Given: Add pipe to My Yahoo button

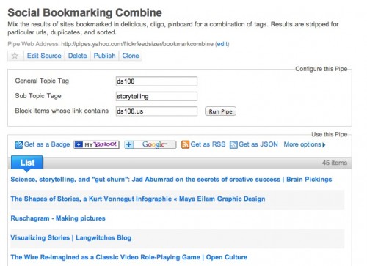Looking at the screenshot, I should (x=96, y=144).
